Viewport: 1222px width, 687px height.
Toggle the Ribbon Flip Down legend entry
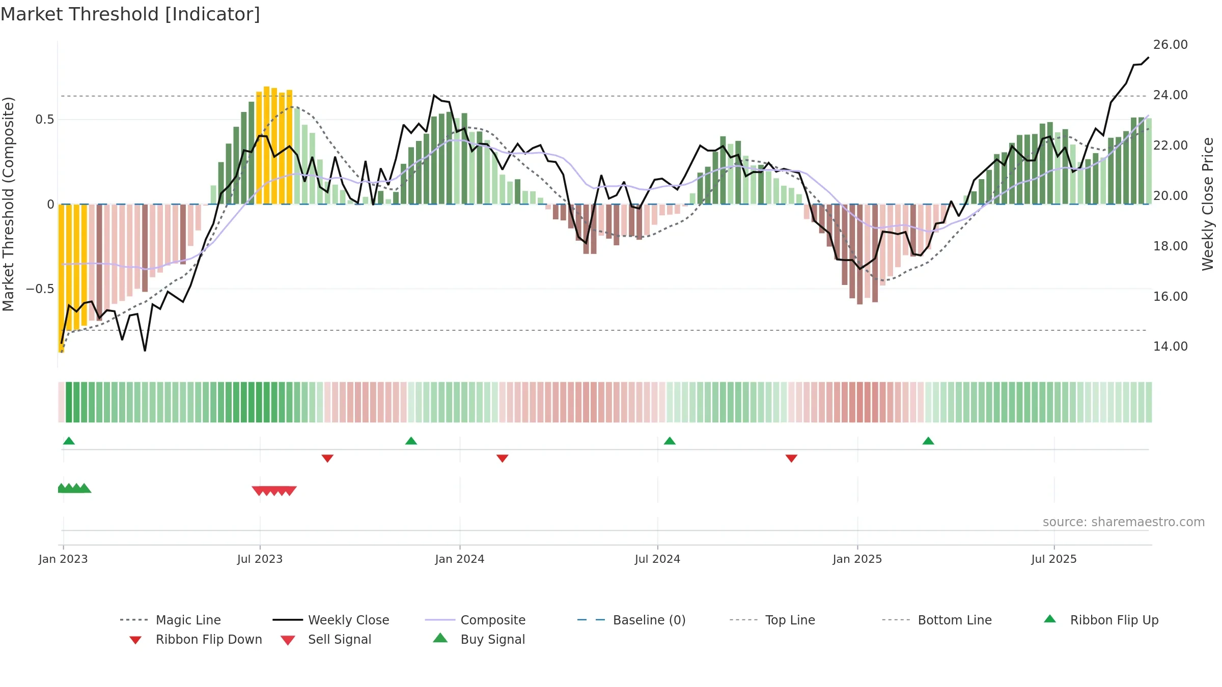pyautogui.click(x=195, y=639)
